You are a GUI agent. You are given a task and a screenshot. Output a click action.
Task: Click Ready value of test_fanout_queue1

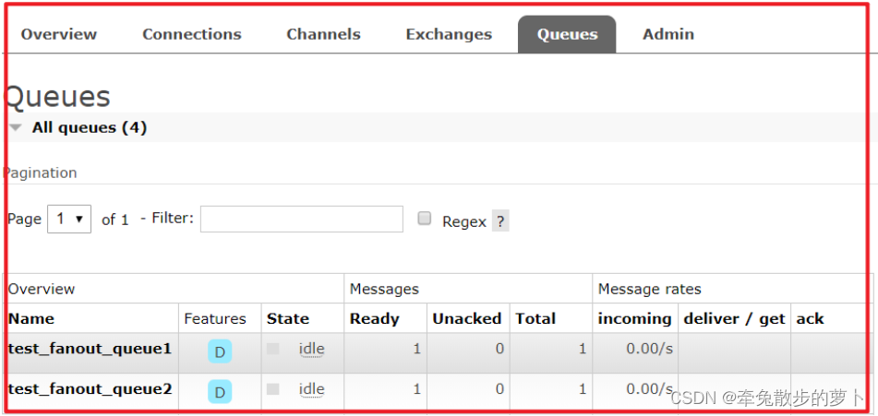416,349
